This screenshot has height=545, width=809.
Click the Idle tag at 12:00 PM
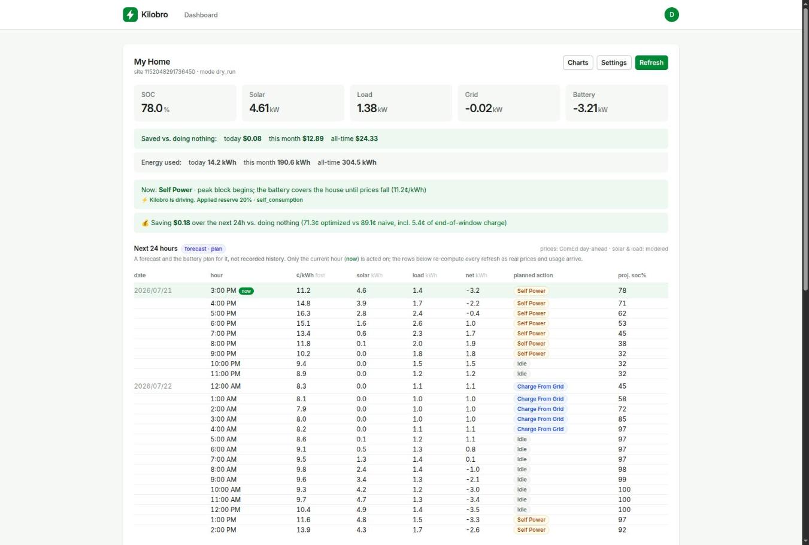tap(522, 510)
